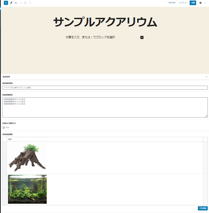Click the 追加商品画像 field label

click(7, 134)
